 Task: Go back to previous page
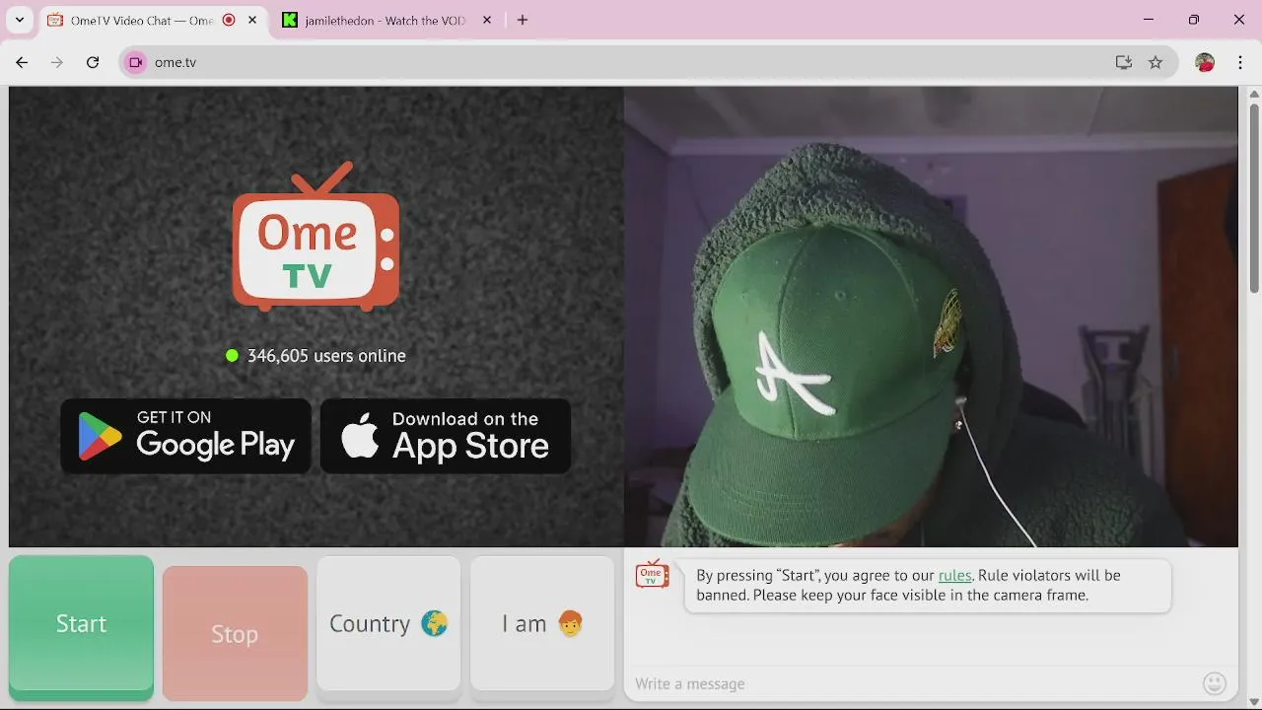[x=22, y=62]
